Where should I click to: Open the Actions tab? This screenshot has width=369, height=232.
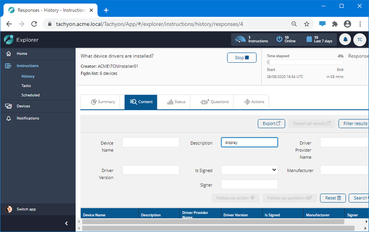(x=254, y=102)
